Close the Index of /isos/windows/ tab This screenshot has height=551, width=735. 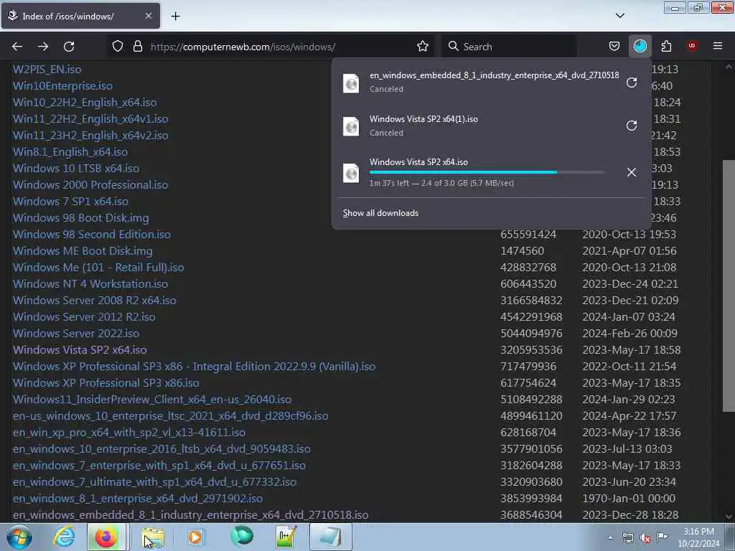pos(148,16)
